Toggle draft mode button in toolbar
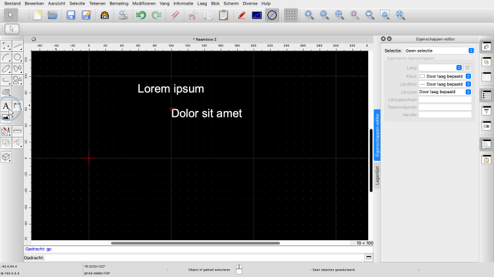The width and height of the screenshot is (494, 277). [272, 15]
